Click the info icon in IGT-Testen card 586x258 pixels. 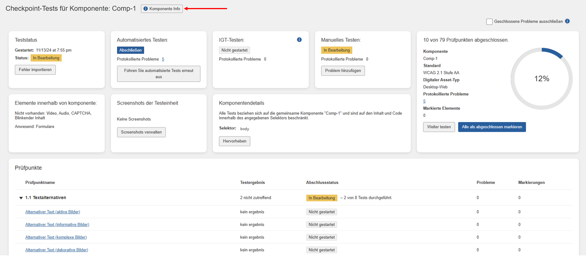pyautogui.click(x=299, y=40)
